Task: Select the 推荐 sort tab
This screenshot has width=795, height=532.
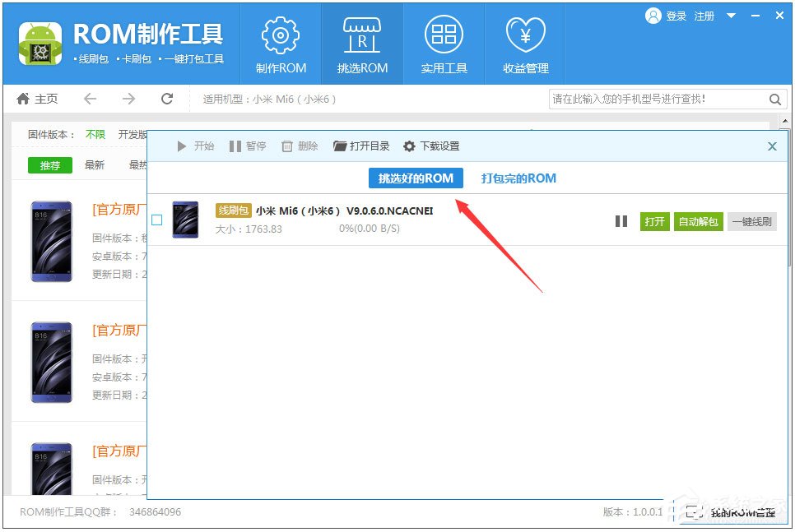Action: (x=49, y=165)
